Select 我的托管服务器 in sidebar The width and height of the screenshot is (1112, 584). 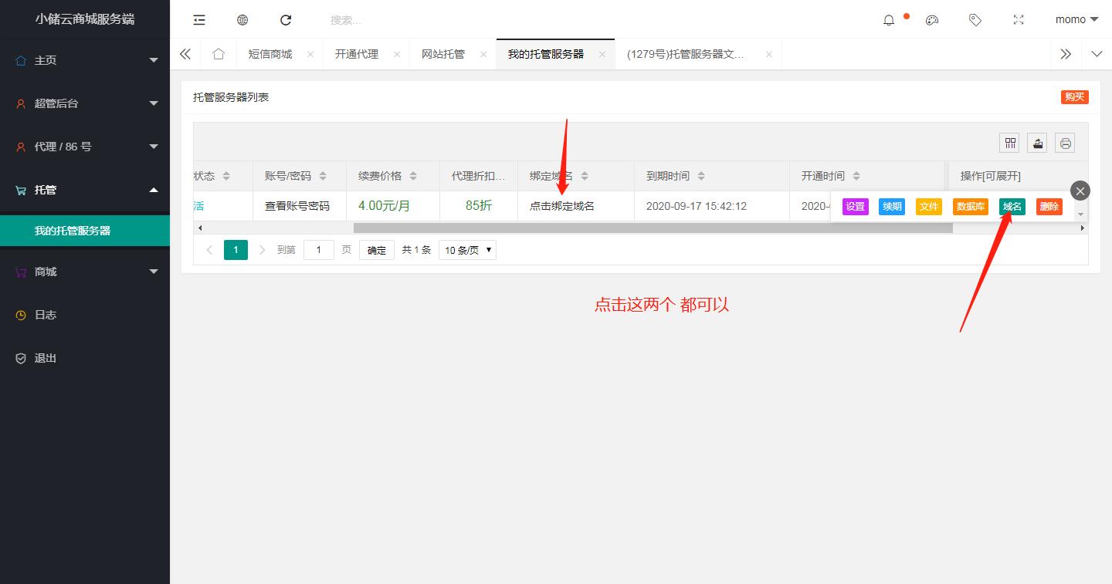tap(85, 231)
